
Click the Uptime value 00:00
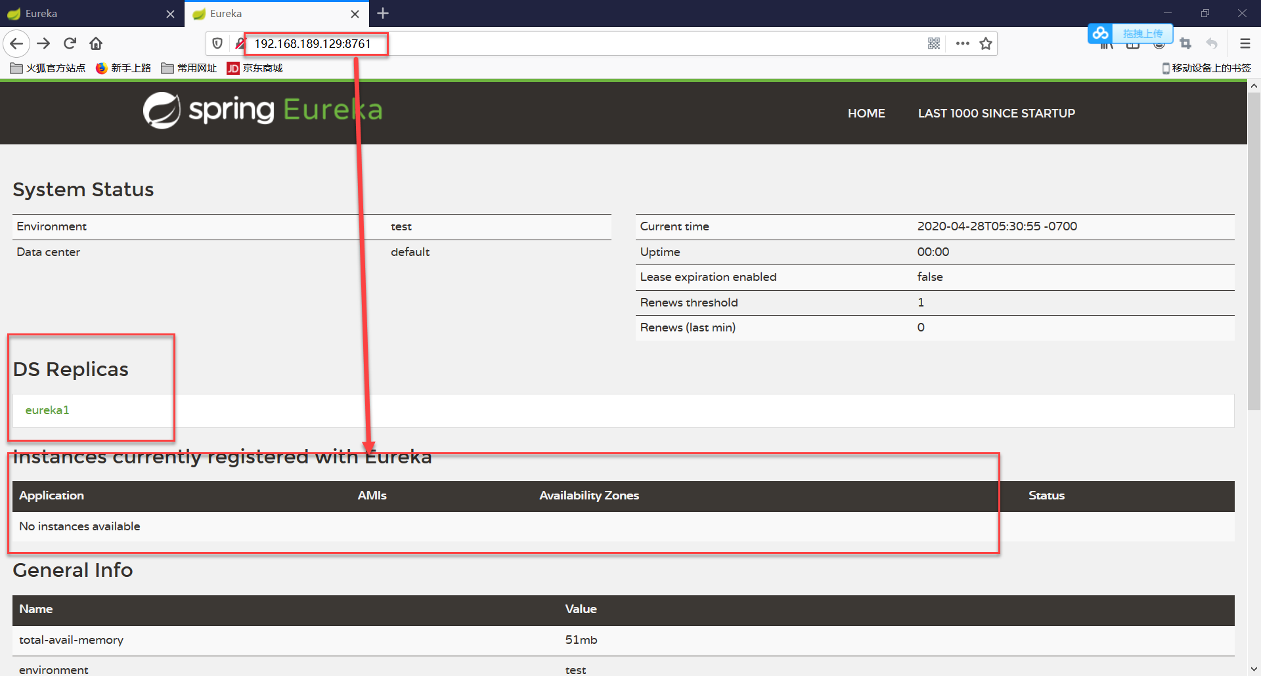coord(933,252)
